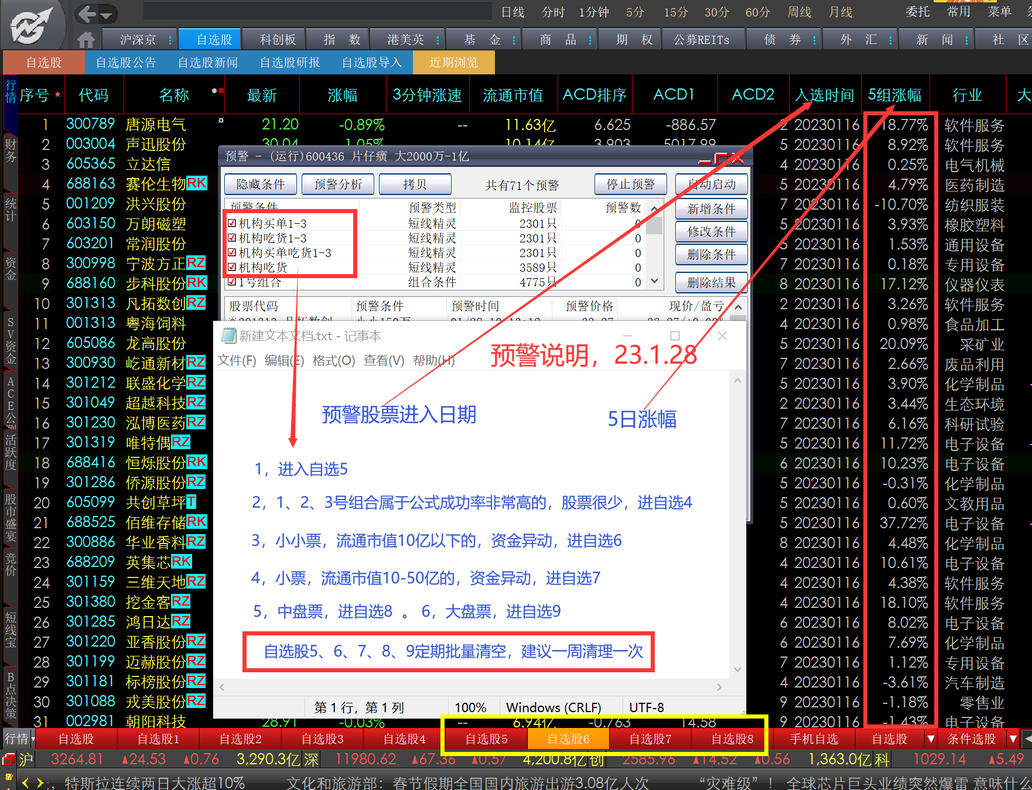The width and height of the screenshot is (1032, 790).
Task: Click 隐藏条件 button in alert dialog
Action: (x=261, y=184)
